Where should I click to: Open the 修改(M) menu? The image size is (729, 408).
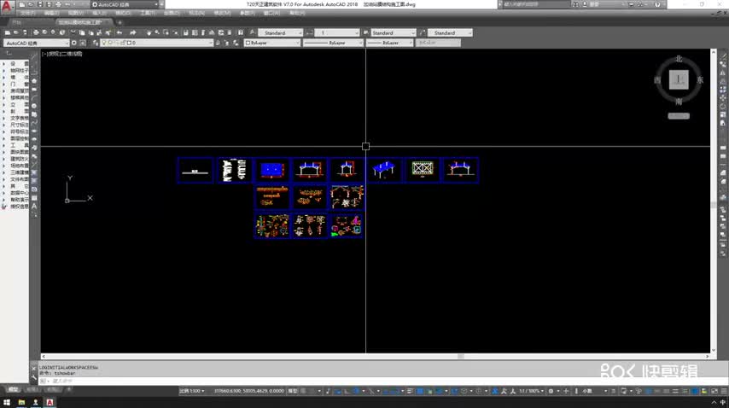pyautogui.click(x=222, y=13)
